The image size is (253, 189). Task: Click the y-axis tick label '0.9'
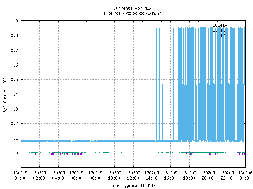(x=14, y=21)
